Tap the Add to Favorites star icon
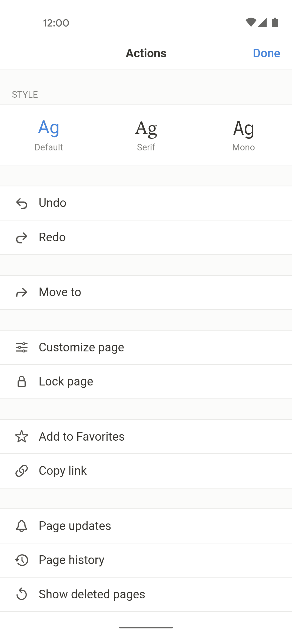The image size is (292, 633). (x=22, y=437)
